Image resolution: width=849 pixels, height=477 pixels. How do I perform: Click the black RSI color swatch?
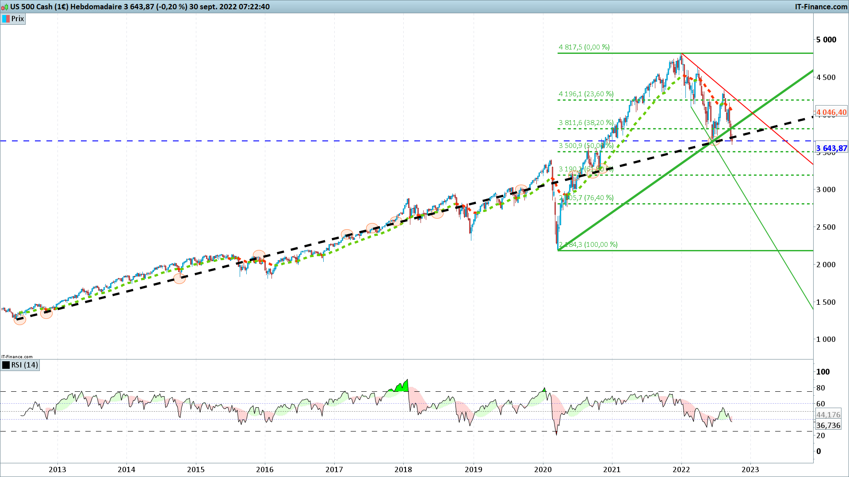[x=6, y=365]
